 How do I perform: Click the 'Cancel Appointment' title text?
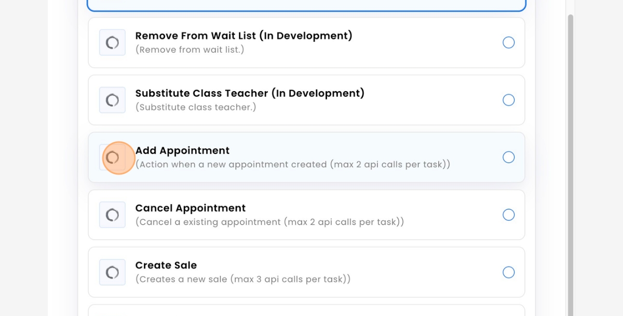coord(191,208)
